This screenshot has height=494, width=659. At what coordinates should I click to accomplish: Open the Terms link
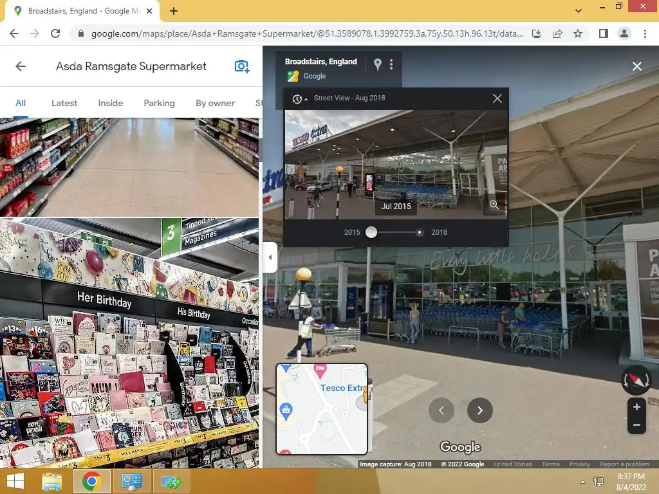[x=551, y=464]
